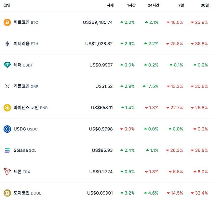The image size is (214, 203).
Task: Click the USDC coin icon
Action: [x=7, y=129]
